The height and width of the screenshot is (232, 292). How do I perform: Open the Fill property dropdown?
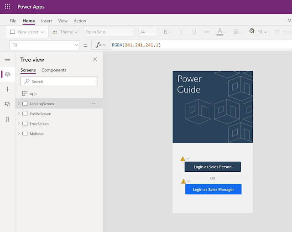point(45,45)
